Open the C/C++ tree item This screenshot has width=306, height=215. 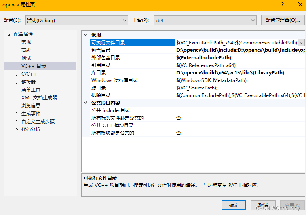click(x=29, y=74)
